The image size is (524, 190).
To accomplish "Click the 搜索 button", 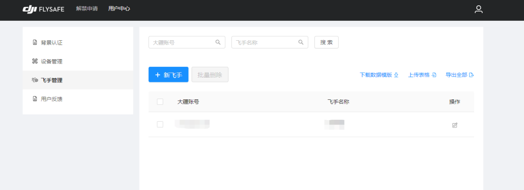I will pyautogui.click(x=327, y=42).
